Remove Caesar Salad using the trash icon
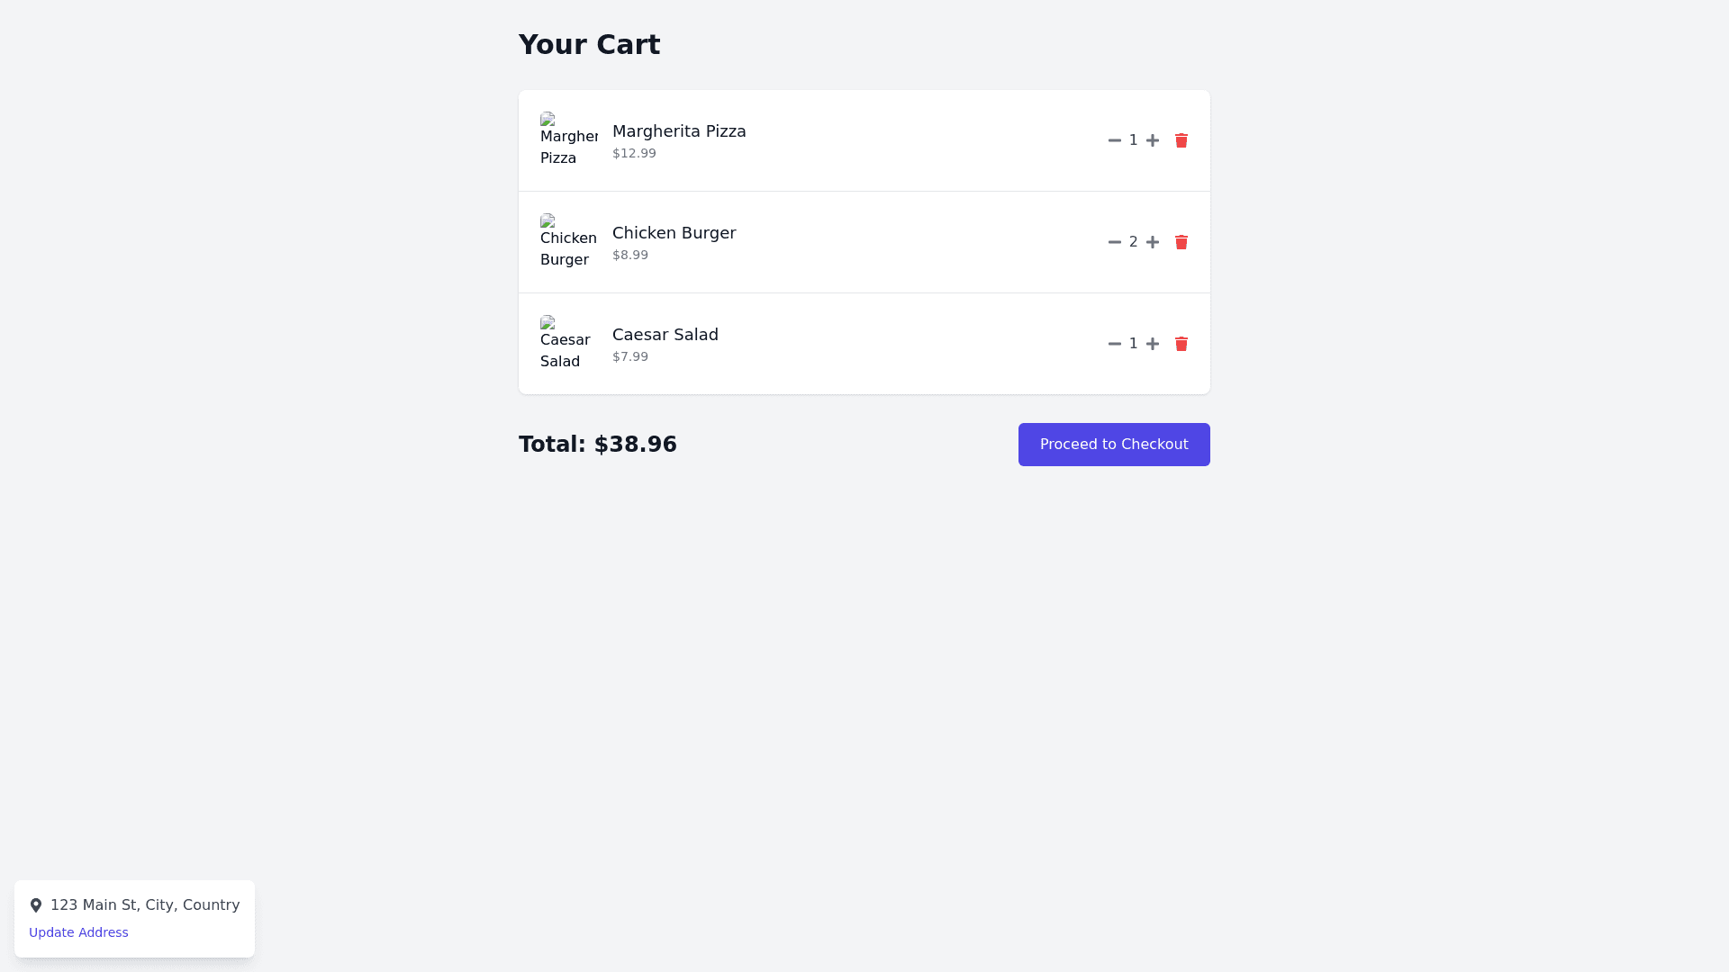Screen dimensions: 1729x972 [x=1181, y=344]
